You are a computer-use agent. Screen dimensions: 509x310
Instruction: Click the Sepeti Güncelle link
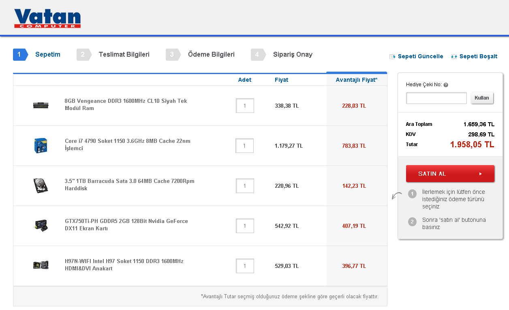pyautogui.click(x=420, y=57)
